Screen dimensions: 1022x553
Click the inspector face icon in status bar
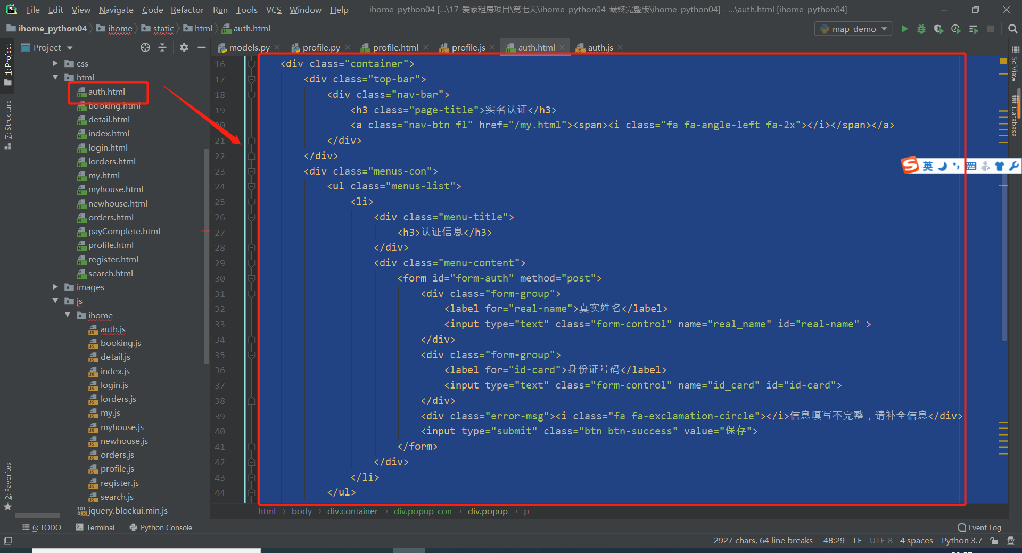coord(1011,541)
